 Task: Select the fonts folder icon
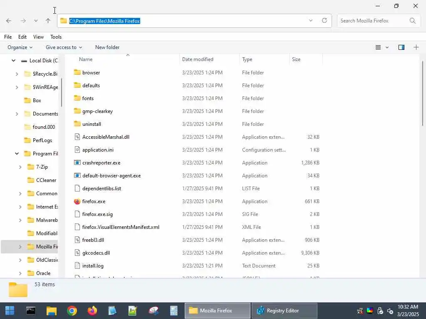tap(77, 98)
